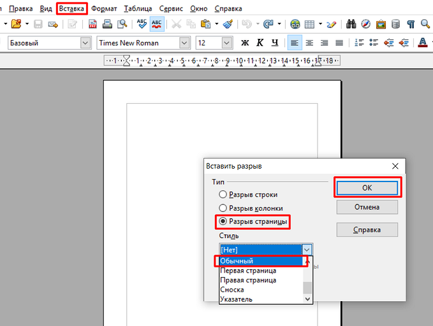The height and width of the screenshot is (326, 433).
Task: Select the Разрыв колонки radio button
Action: [223, 208]
